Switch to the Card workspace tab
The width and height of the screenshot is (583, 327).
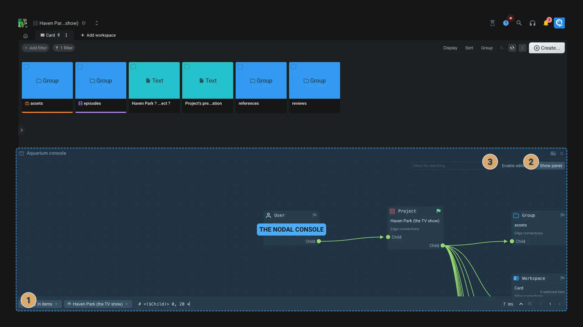click(50, 35)
